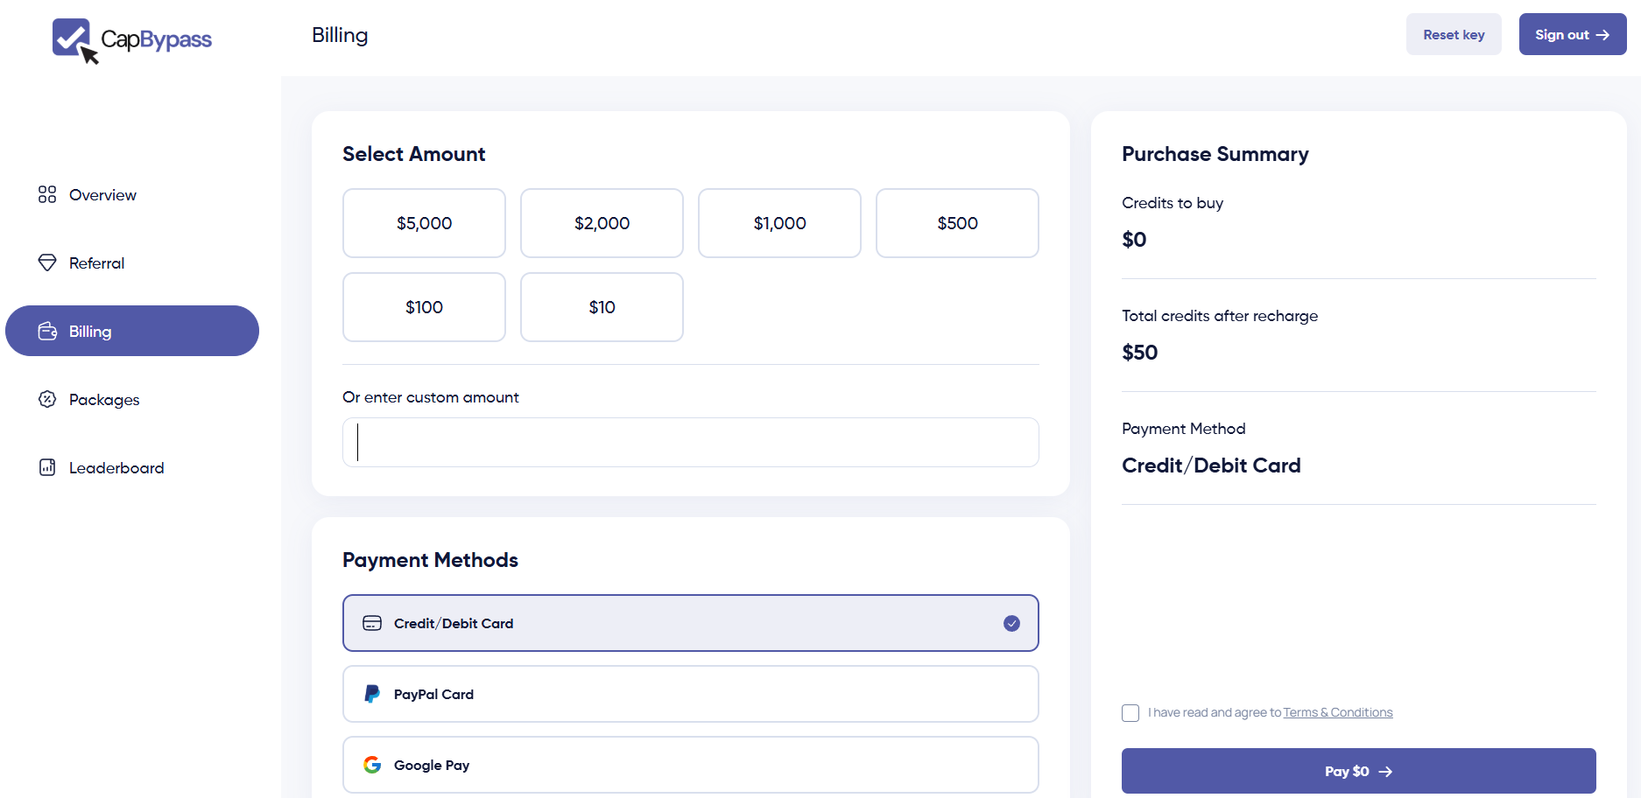The image size is (1641, 798).
Task: Click the Google logo icon
Action: click(x=372, y=765)
